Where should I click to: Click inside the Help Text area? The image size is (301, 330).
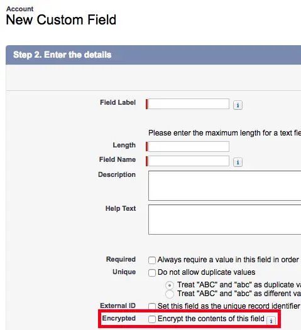point(225,220)
